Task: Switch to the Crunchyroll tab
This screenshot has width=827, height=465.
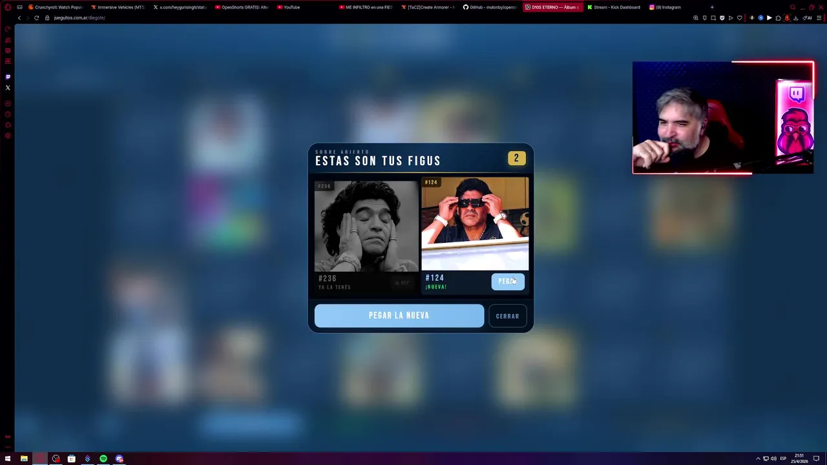Action: pyautogui.click(x=56, y=7)
